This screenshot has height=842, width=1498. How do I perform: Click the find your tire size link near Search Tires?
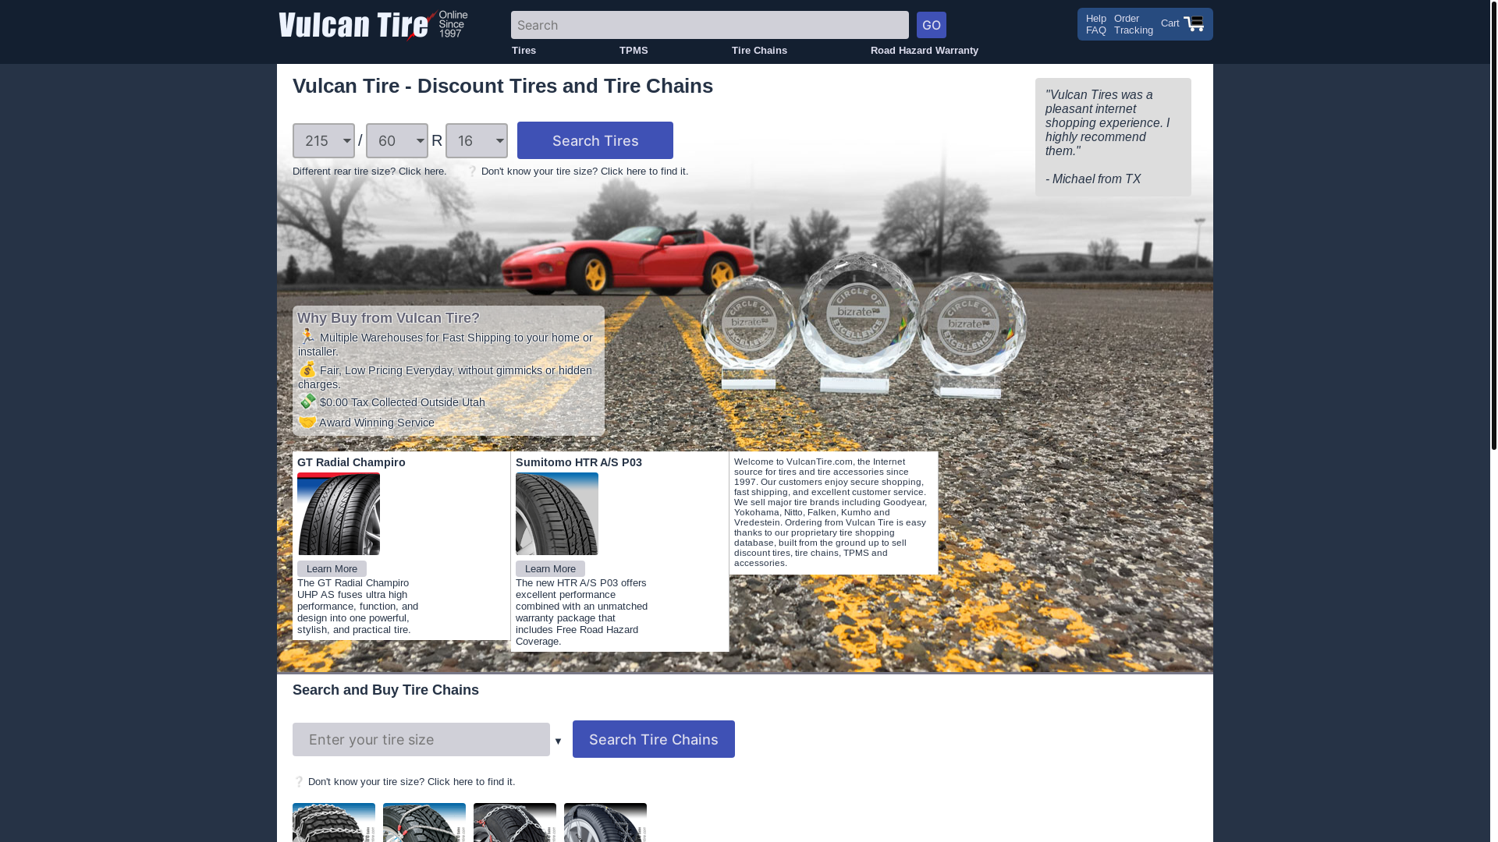coord(584,172)
